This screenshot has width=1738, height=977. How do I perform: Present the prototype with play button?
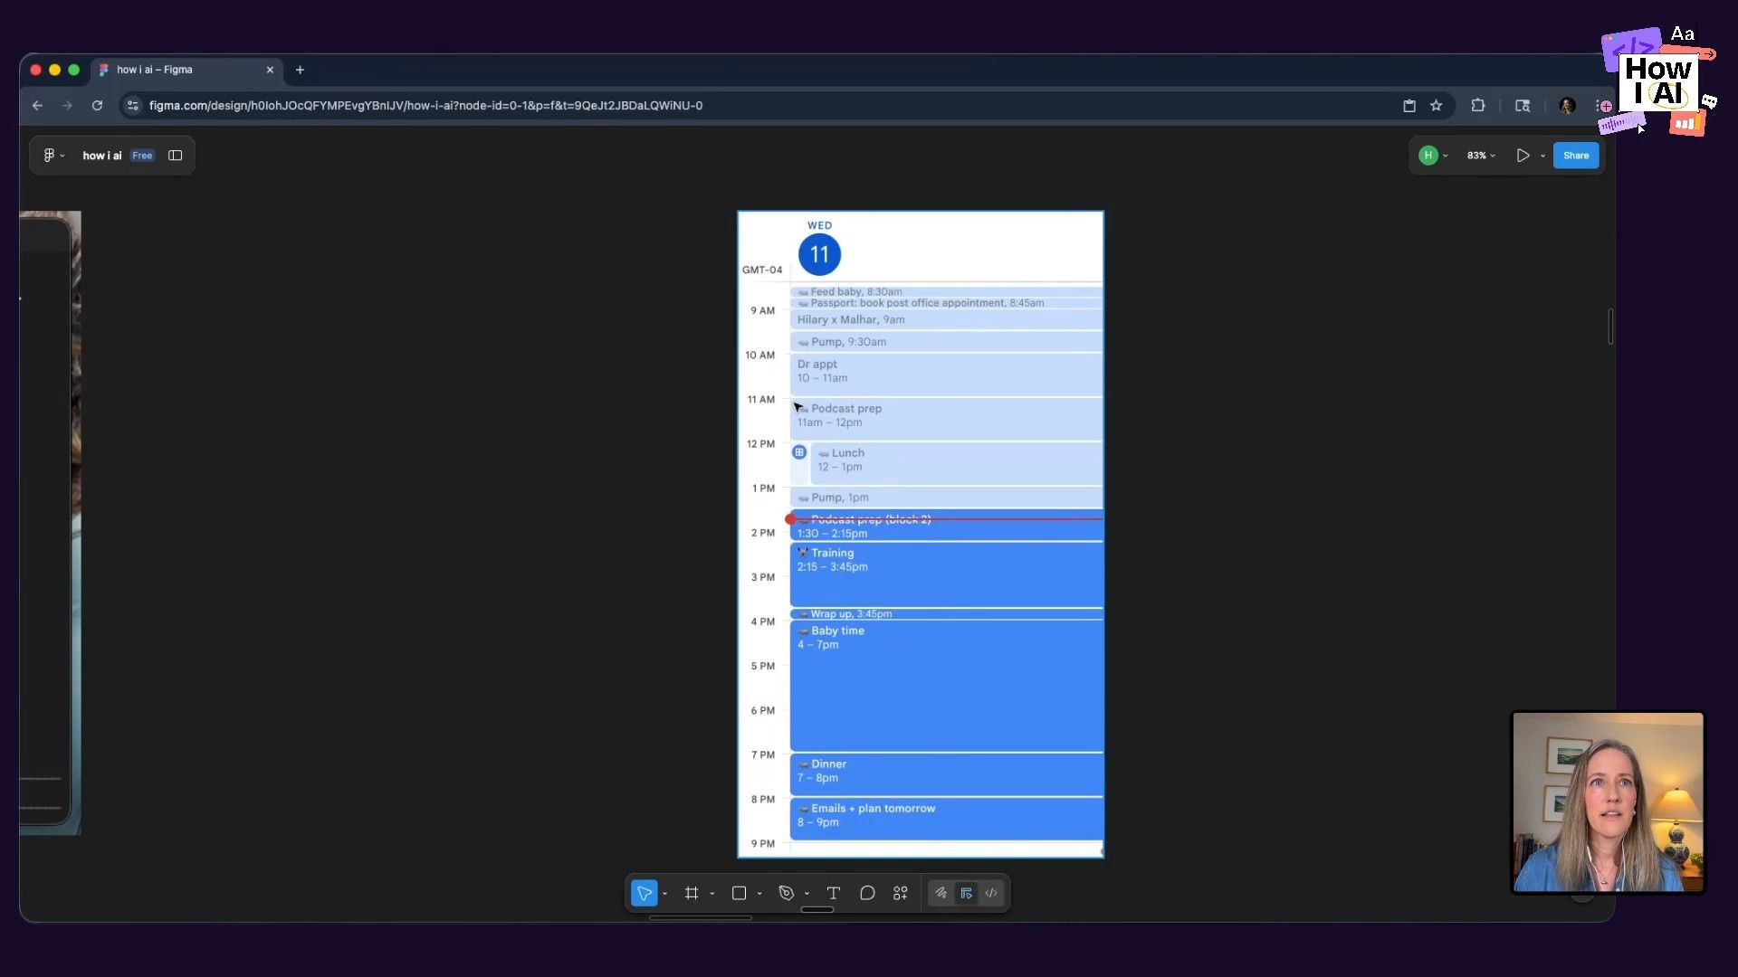click(x=1523, y=156)
